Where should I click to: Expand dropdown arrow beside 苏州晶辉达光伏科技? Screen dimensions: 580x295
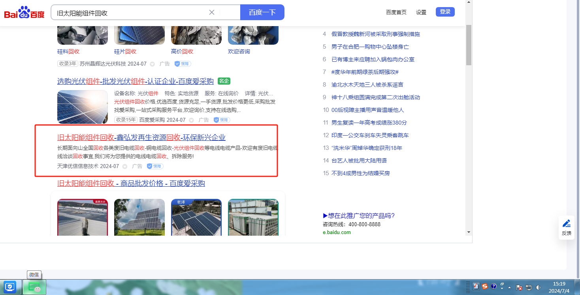point(152,64)
